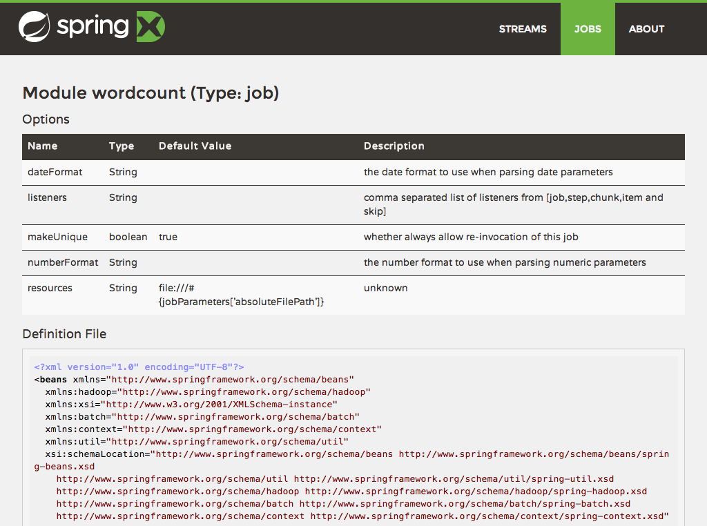Click the listeners description text

pyautogui.click(x=514, y=204)
